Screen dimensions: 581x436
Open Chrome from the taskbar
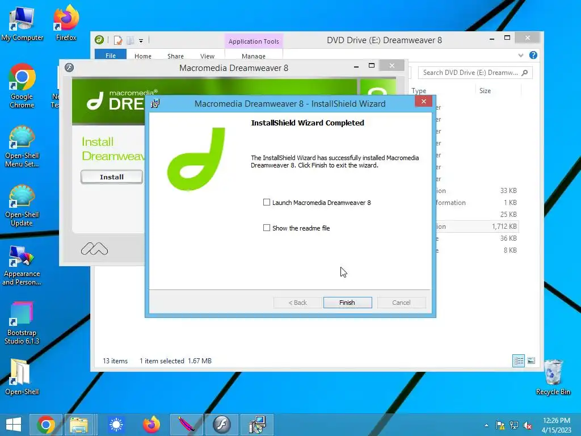pos(45,425)
